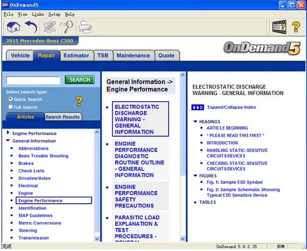Open the File menu
The height and width of the screenshot is (251, 307).
[x=8, y=14]
